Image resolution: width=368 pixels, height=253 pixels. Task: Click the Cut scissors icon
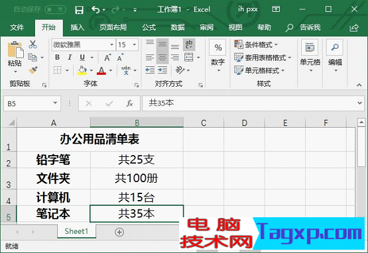tap(32, 44)
